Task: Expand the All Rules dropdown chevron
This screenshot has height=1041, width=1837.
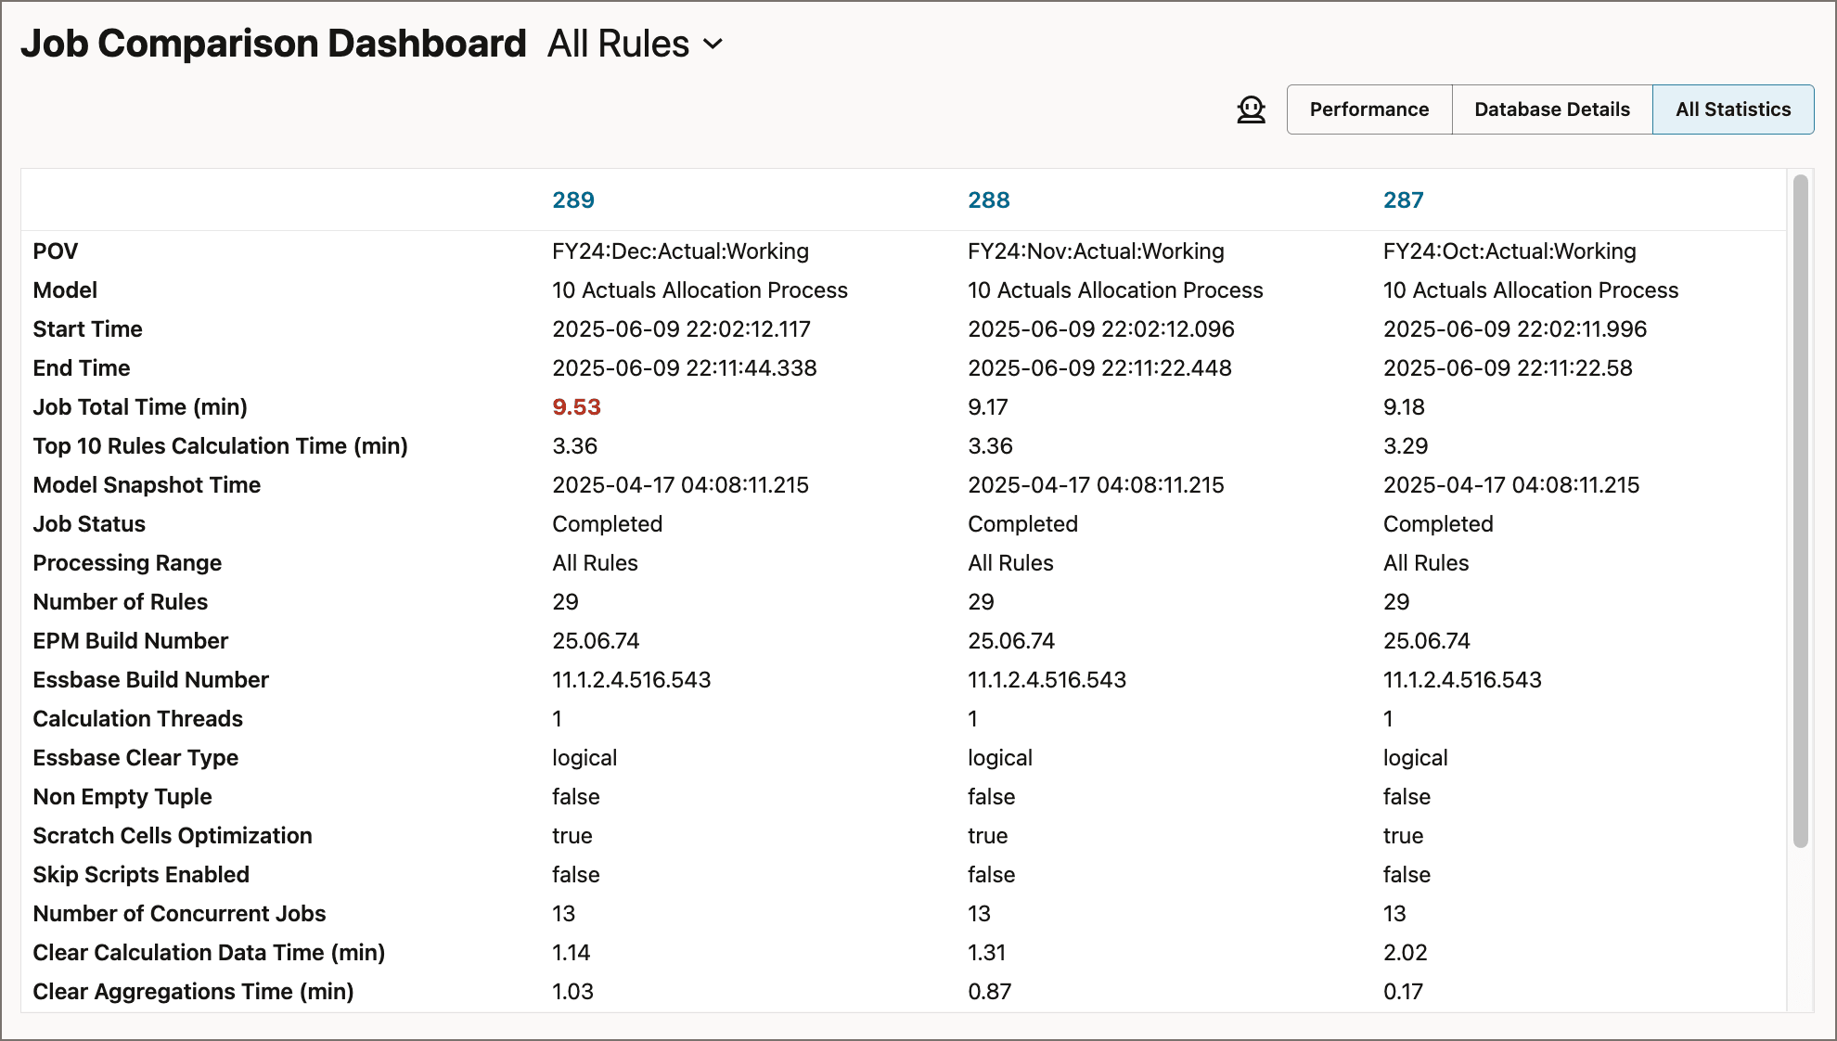Action: (x=713, y=44)
